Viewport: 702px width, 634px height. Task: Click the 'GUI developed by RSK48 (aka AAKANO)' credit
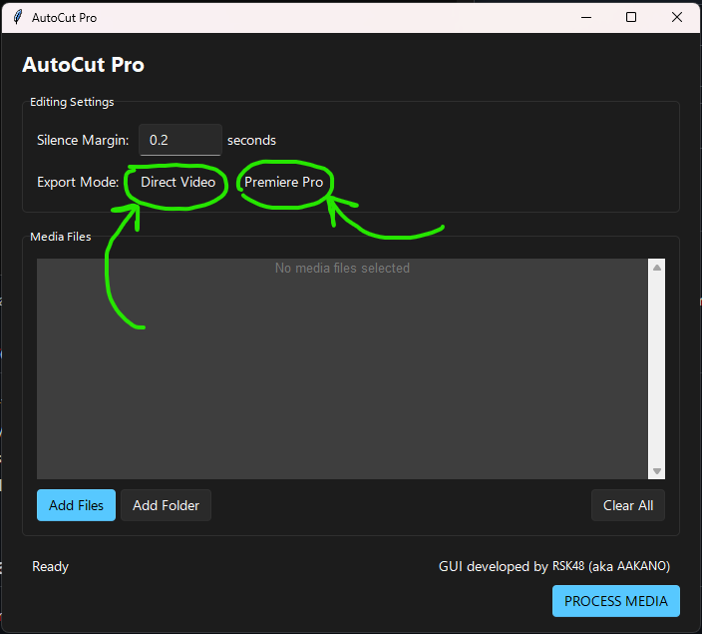[x=554, y=566]
